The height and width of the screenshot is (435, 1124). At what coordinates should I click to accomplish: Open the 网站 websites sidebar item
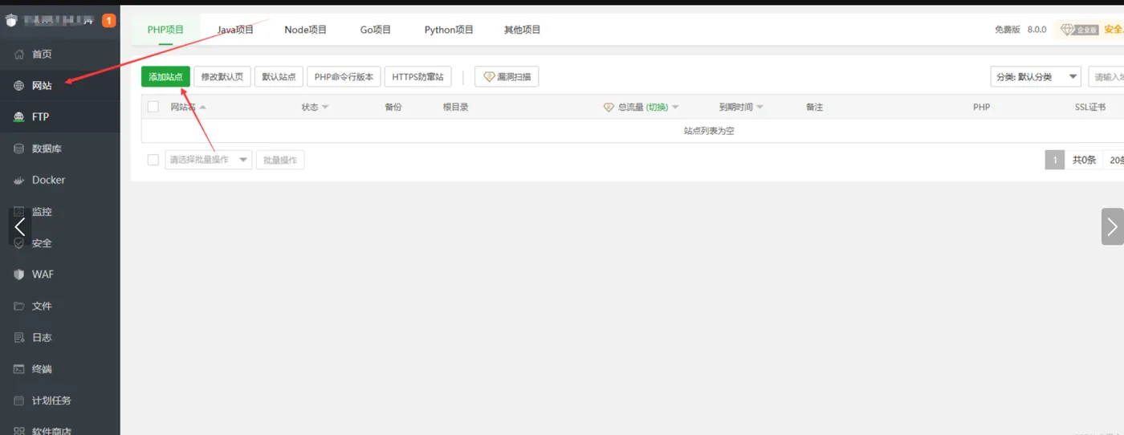(42, 85)
